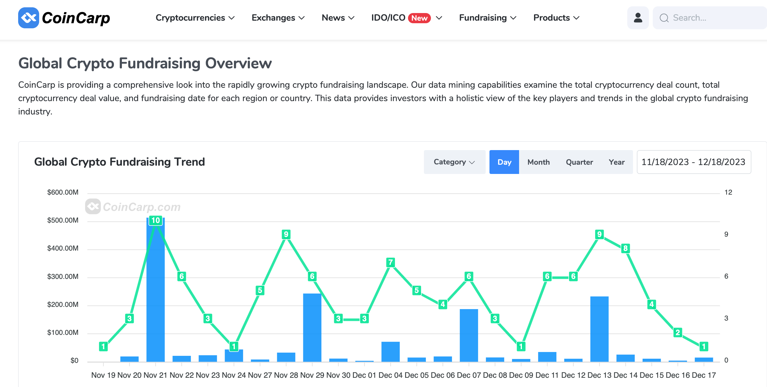Image resolution: width=767 pixels, height=387 pixels.
Task: Click the Dec 13 deal count marker 9
Action: [599, 234]
